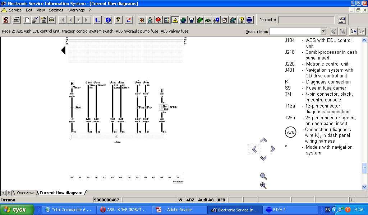Click the black triangle marker left of diagram

(x=63, y=51)
